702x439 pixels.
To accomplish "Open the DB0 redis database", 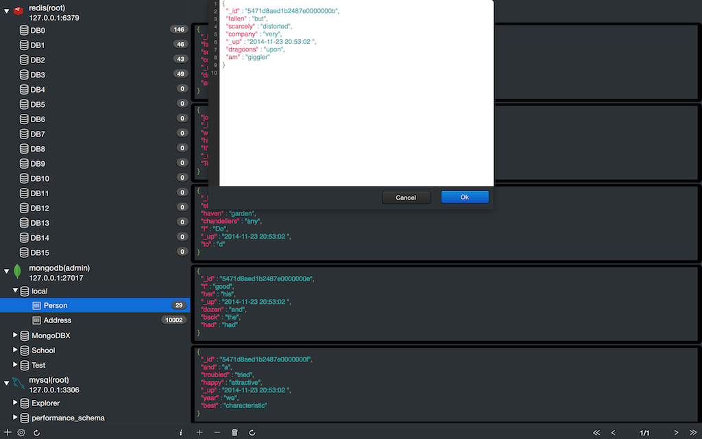I will [x=38, y=30].
